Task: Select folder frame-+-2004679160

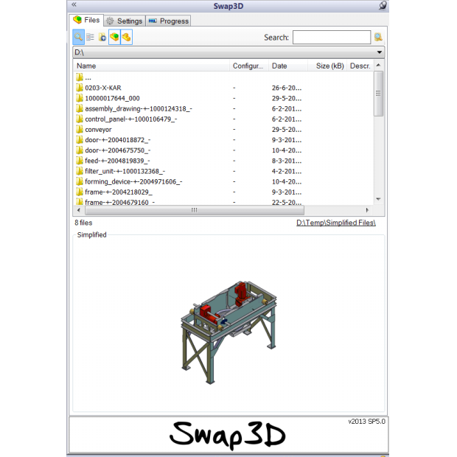Action: 120,202
